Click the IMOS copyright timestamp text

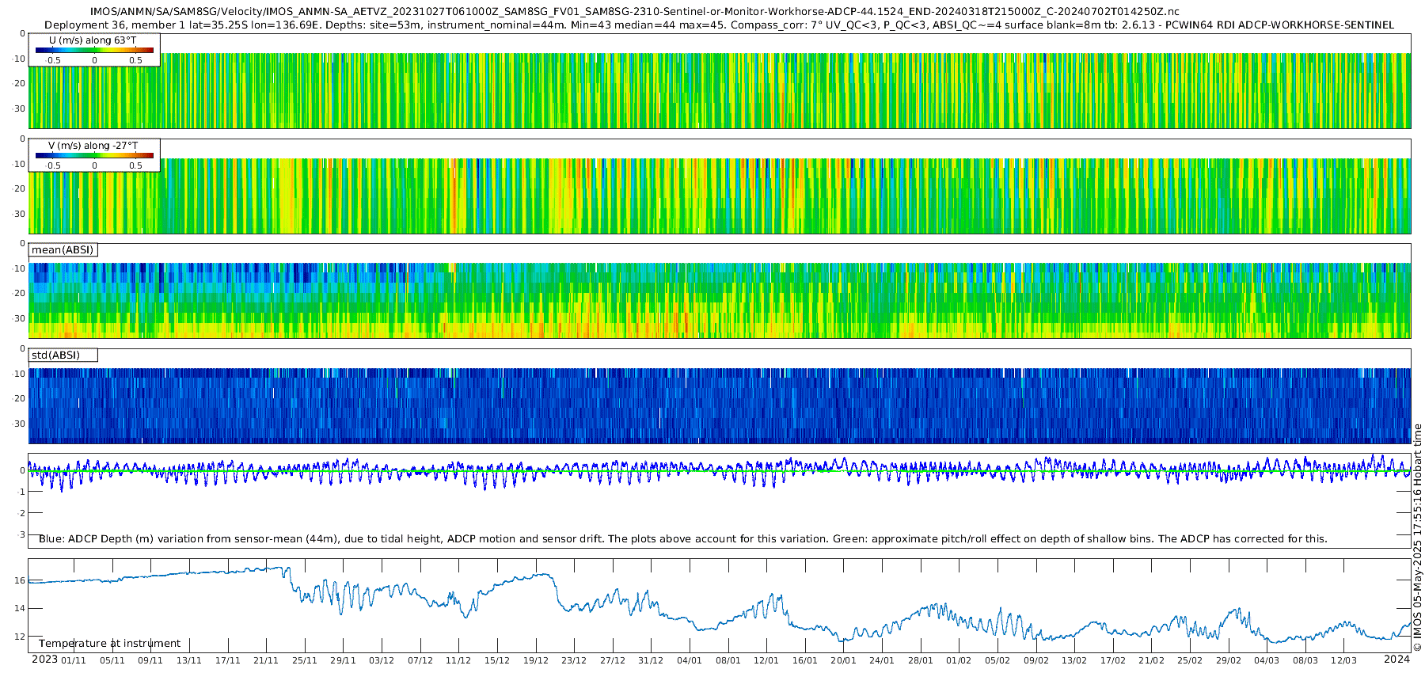tap(1417, 538)
